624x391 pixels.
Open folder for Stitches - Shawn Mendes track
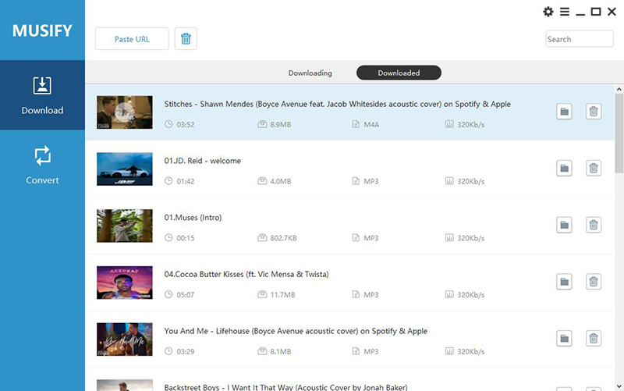click(x=564, y=112)
